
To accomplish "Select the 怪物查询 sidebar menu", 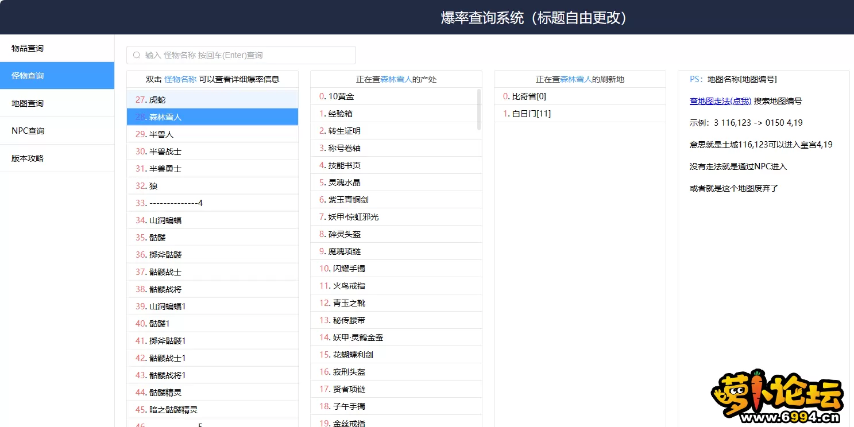I will 57,76.
